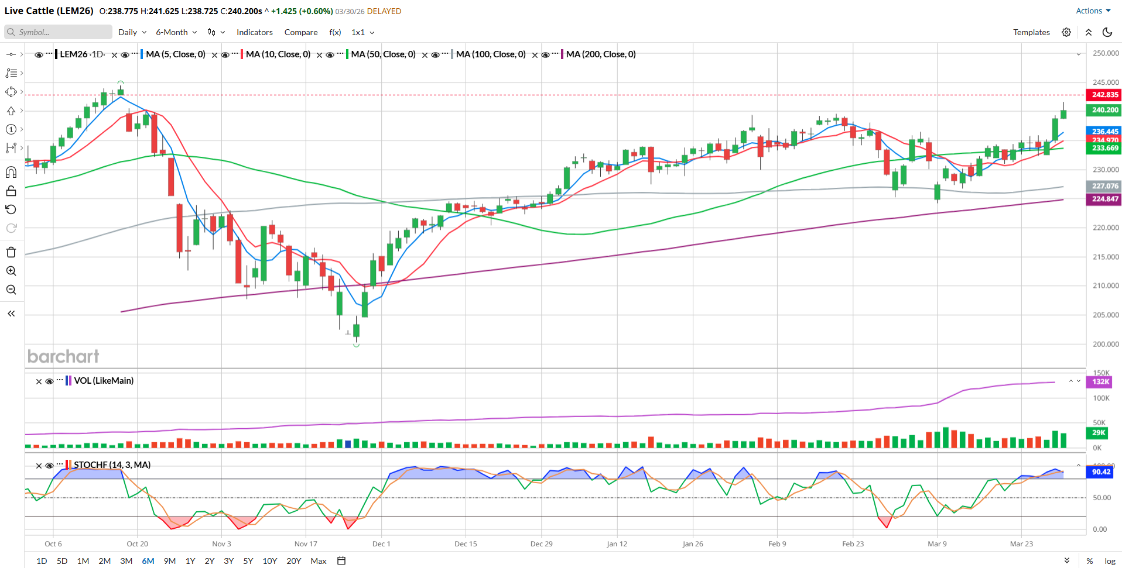This screenshot has height=568, width=1122.
Task: Open the Daily interval dropdown
Action: [x=132, y=32]
